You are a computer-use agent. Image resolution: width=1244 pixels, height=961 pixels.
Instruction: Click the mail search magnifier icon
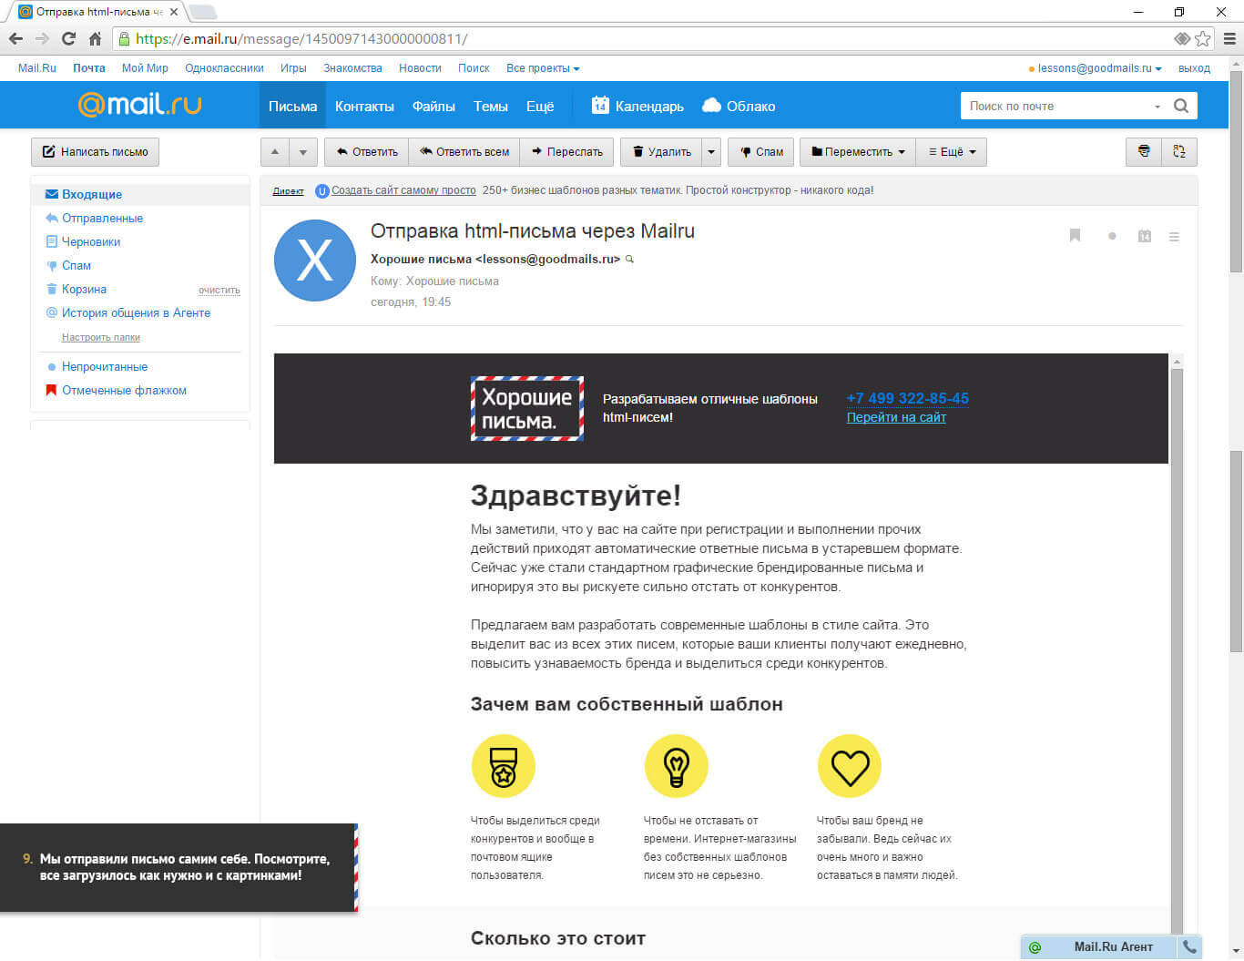[x=1181, y=106]
